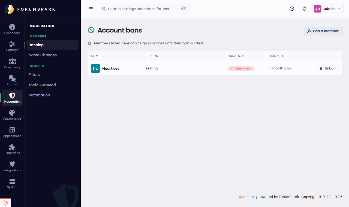Toggle the hamburger menu icon
The width and height of the screenshot is (349, 207).
point(91,9)
